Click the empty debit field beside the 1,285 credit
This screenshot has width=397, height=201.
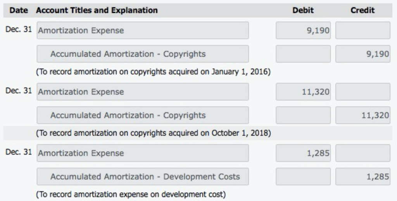pyautogui.click(x=303, y=177)
